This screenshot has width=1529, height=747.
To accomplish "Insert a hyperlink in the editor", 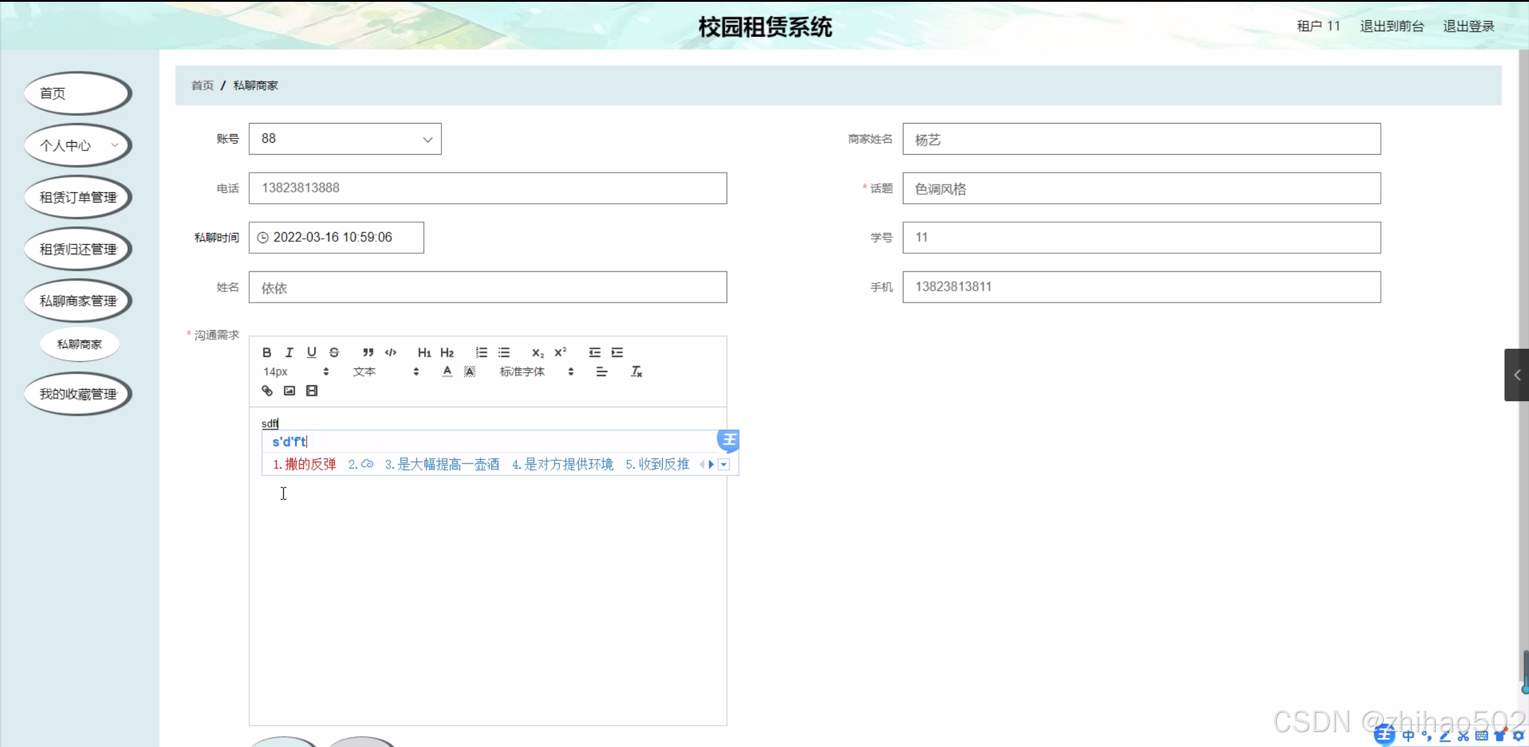I will (x=267, y=391).
